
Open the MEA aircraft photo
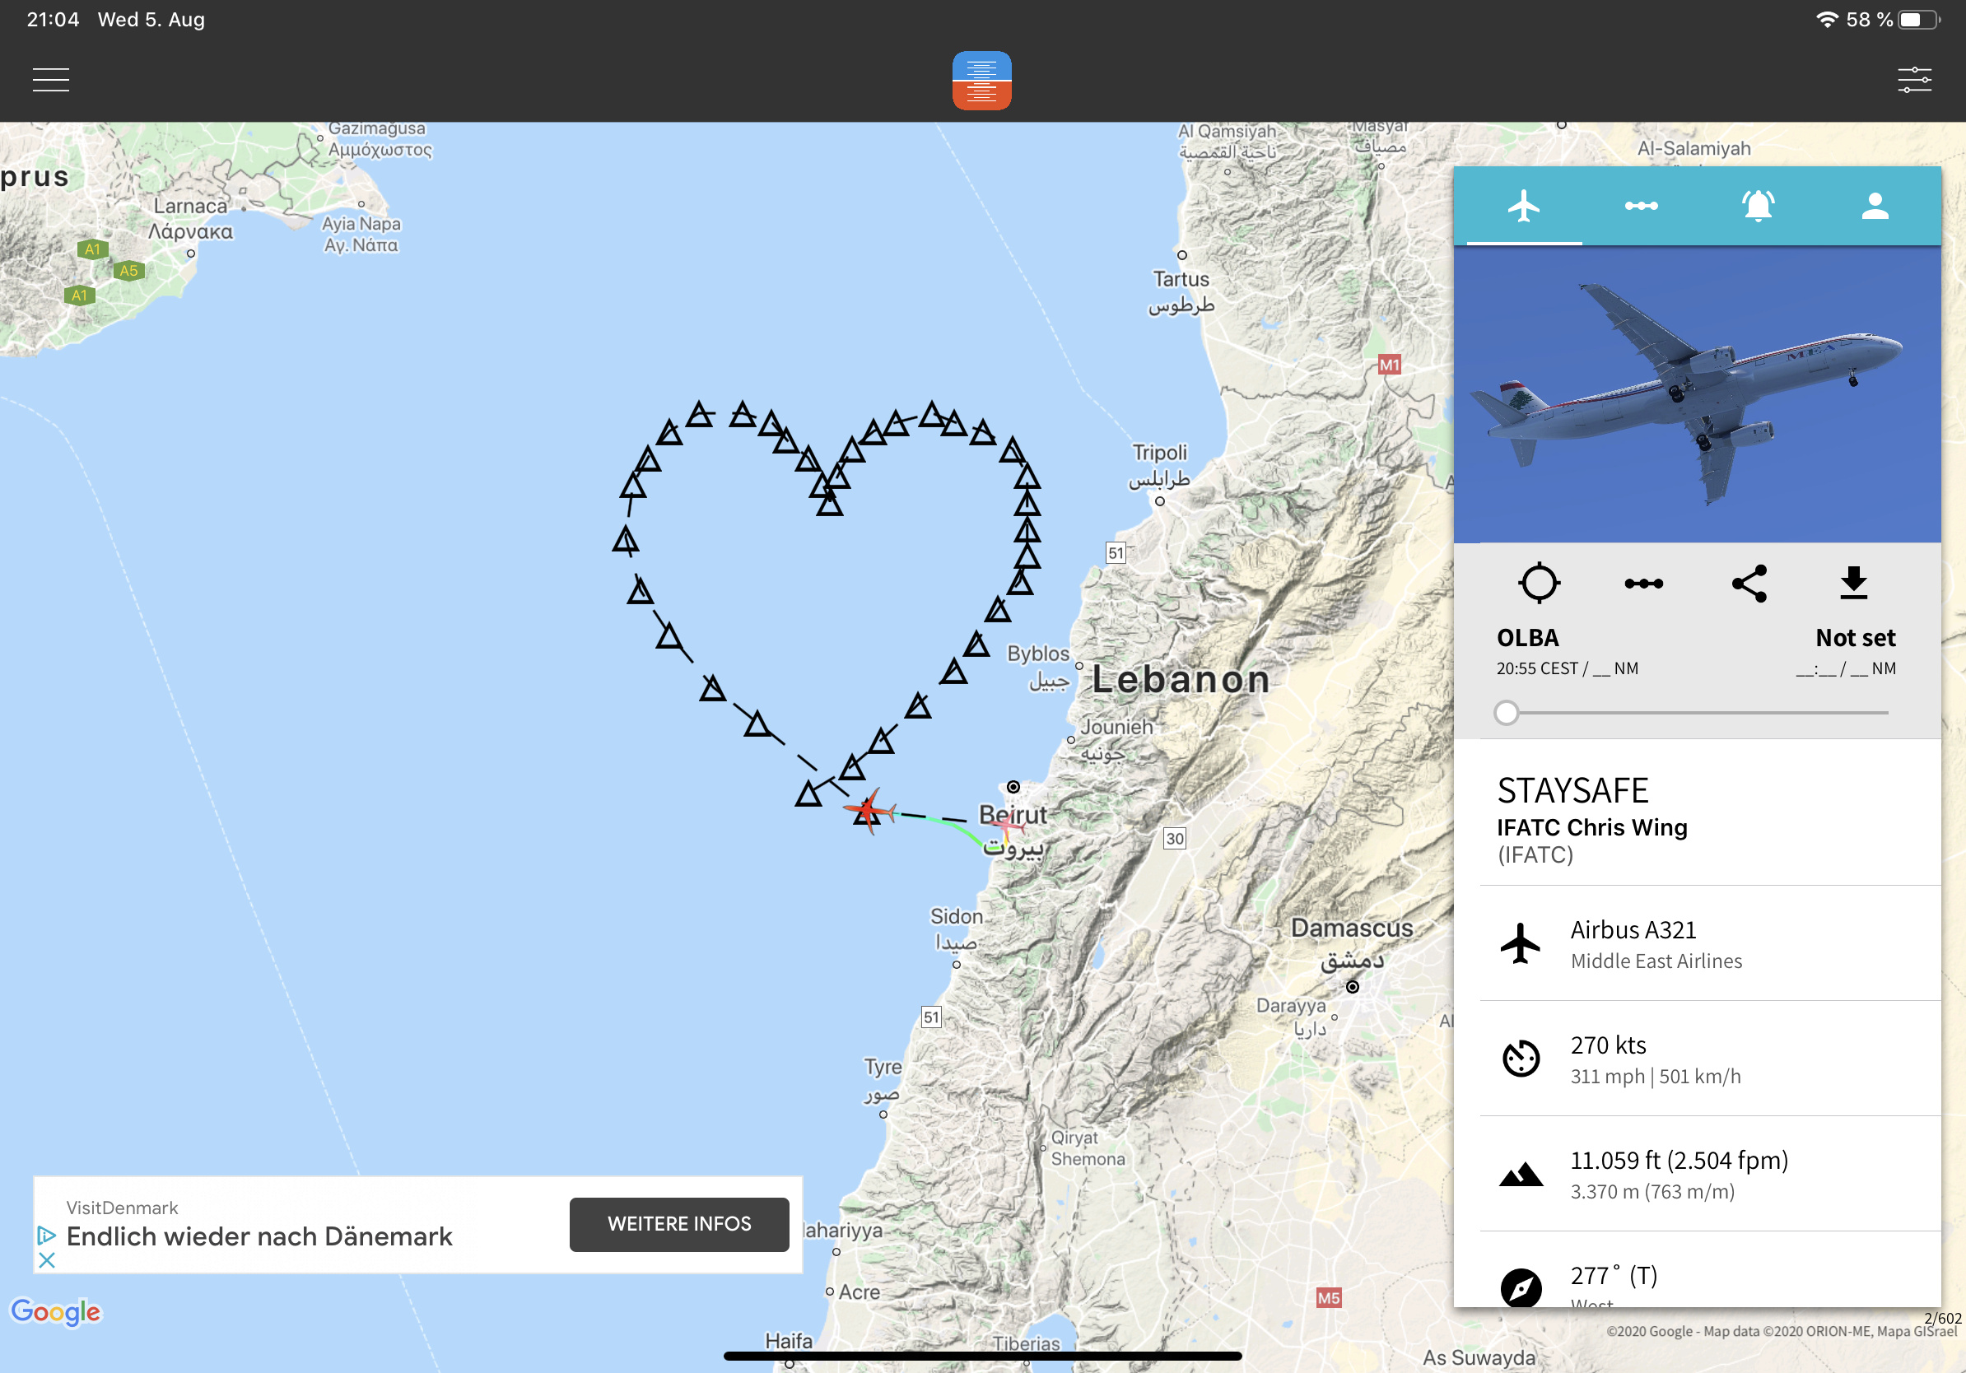[x=1696, y=394]
